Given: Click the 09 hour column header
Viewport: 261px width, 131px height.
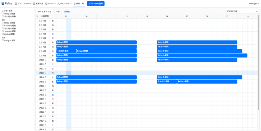Looking at the screenshot, I should coord(66,16).
